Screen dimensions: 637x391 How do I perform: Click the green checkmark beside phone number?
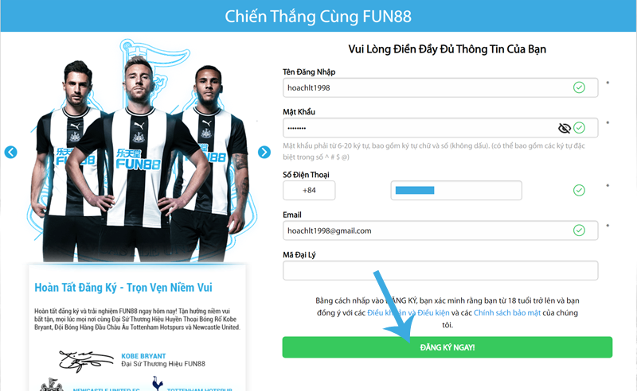click(579, 190)
